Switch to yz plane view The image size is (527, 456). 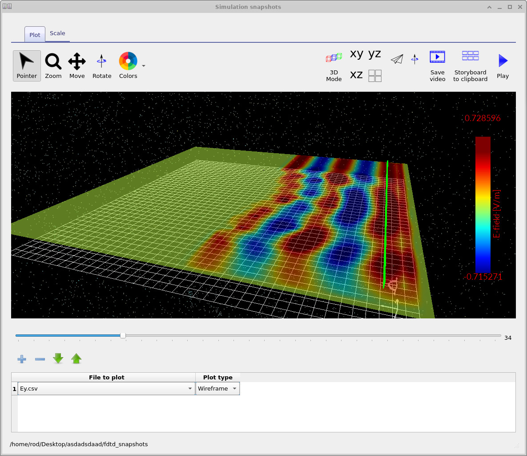click(374, 54)
